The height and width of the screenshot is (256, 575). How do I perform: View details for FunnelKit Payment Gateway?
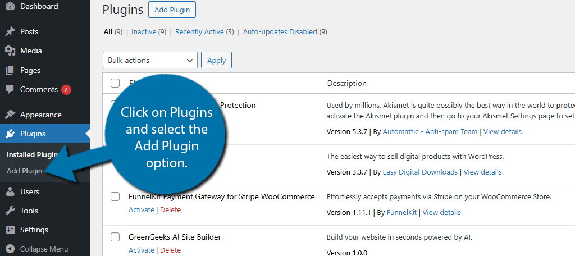point(441,212)
